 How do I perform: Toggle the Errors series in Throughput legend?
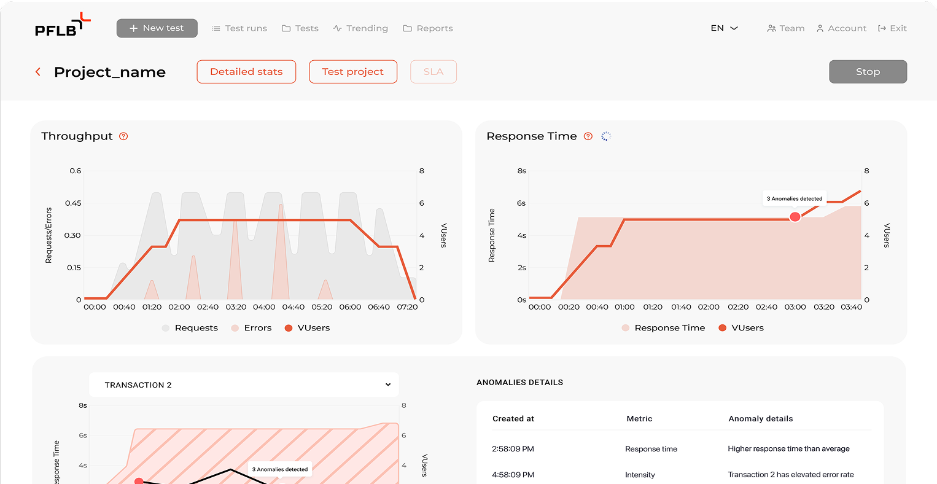pyautogui.click(x=251, y=328)
